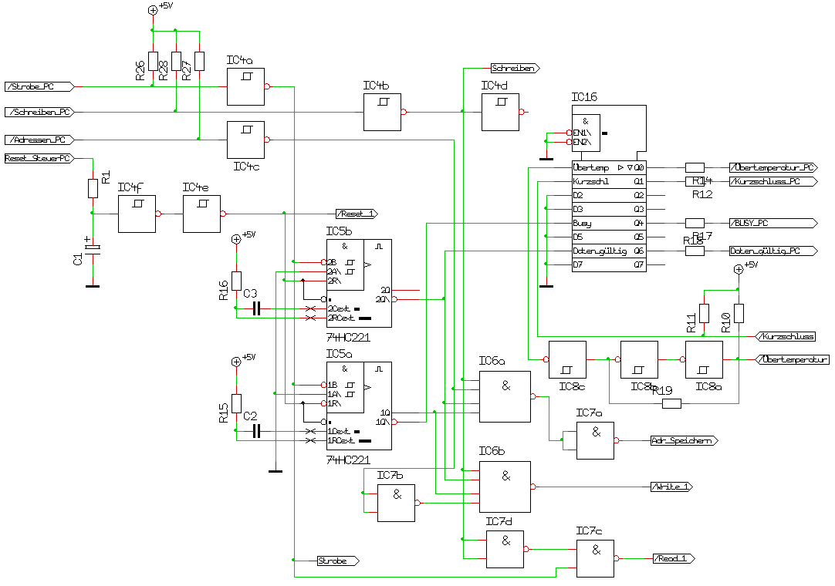
Task: Select resistor R1 symbol
Action: click(93, 188)
